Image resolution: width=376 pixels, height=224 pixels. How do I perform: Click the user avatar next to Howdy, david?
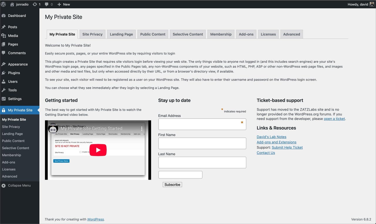pyautogui.click(x=372, y=4)
